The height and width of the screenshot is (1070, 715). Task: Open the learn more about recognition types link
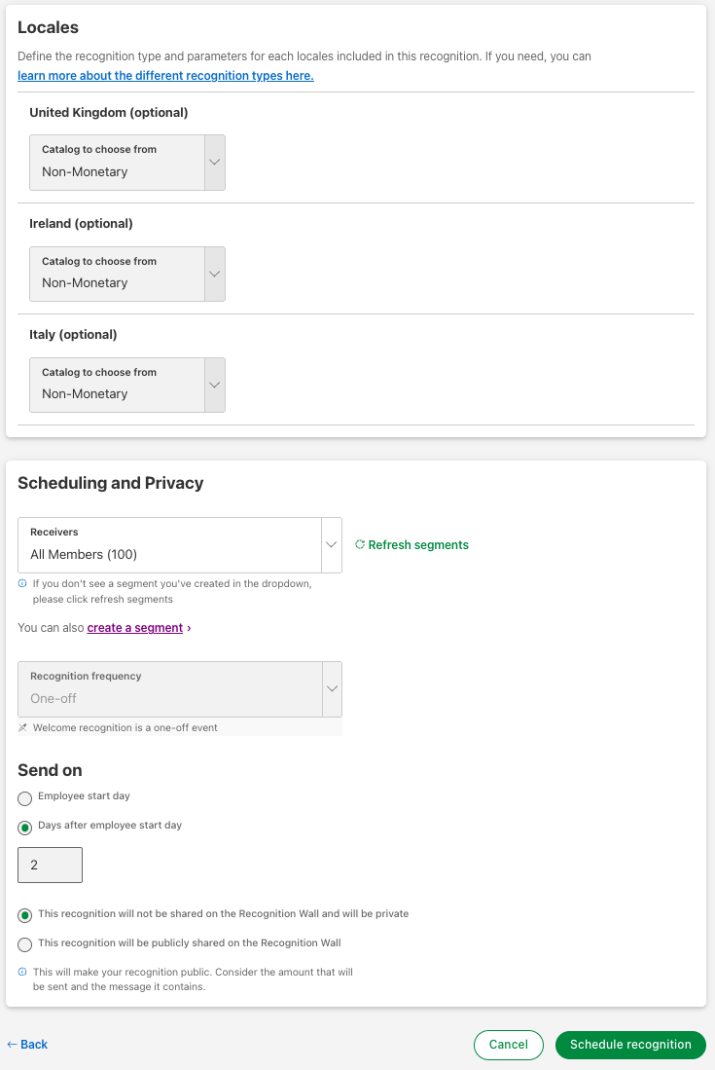165,76
